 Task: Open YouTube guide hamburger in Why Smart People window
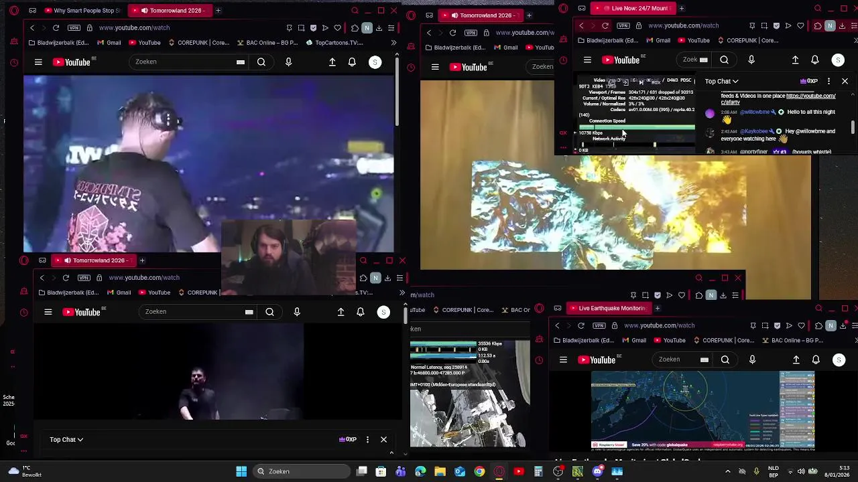[38, 62]
